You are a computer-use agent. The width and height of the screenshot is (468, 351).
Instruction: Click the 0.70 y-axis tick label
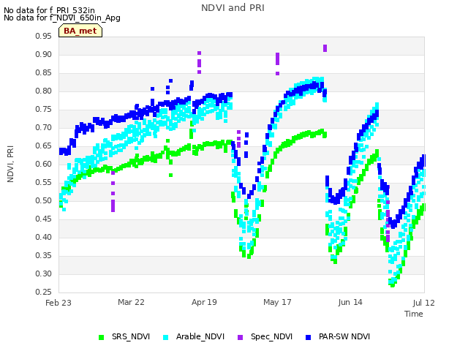point(44,127)
